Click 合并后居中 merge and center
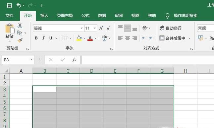 (172, 38)
